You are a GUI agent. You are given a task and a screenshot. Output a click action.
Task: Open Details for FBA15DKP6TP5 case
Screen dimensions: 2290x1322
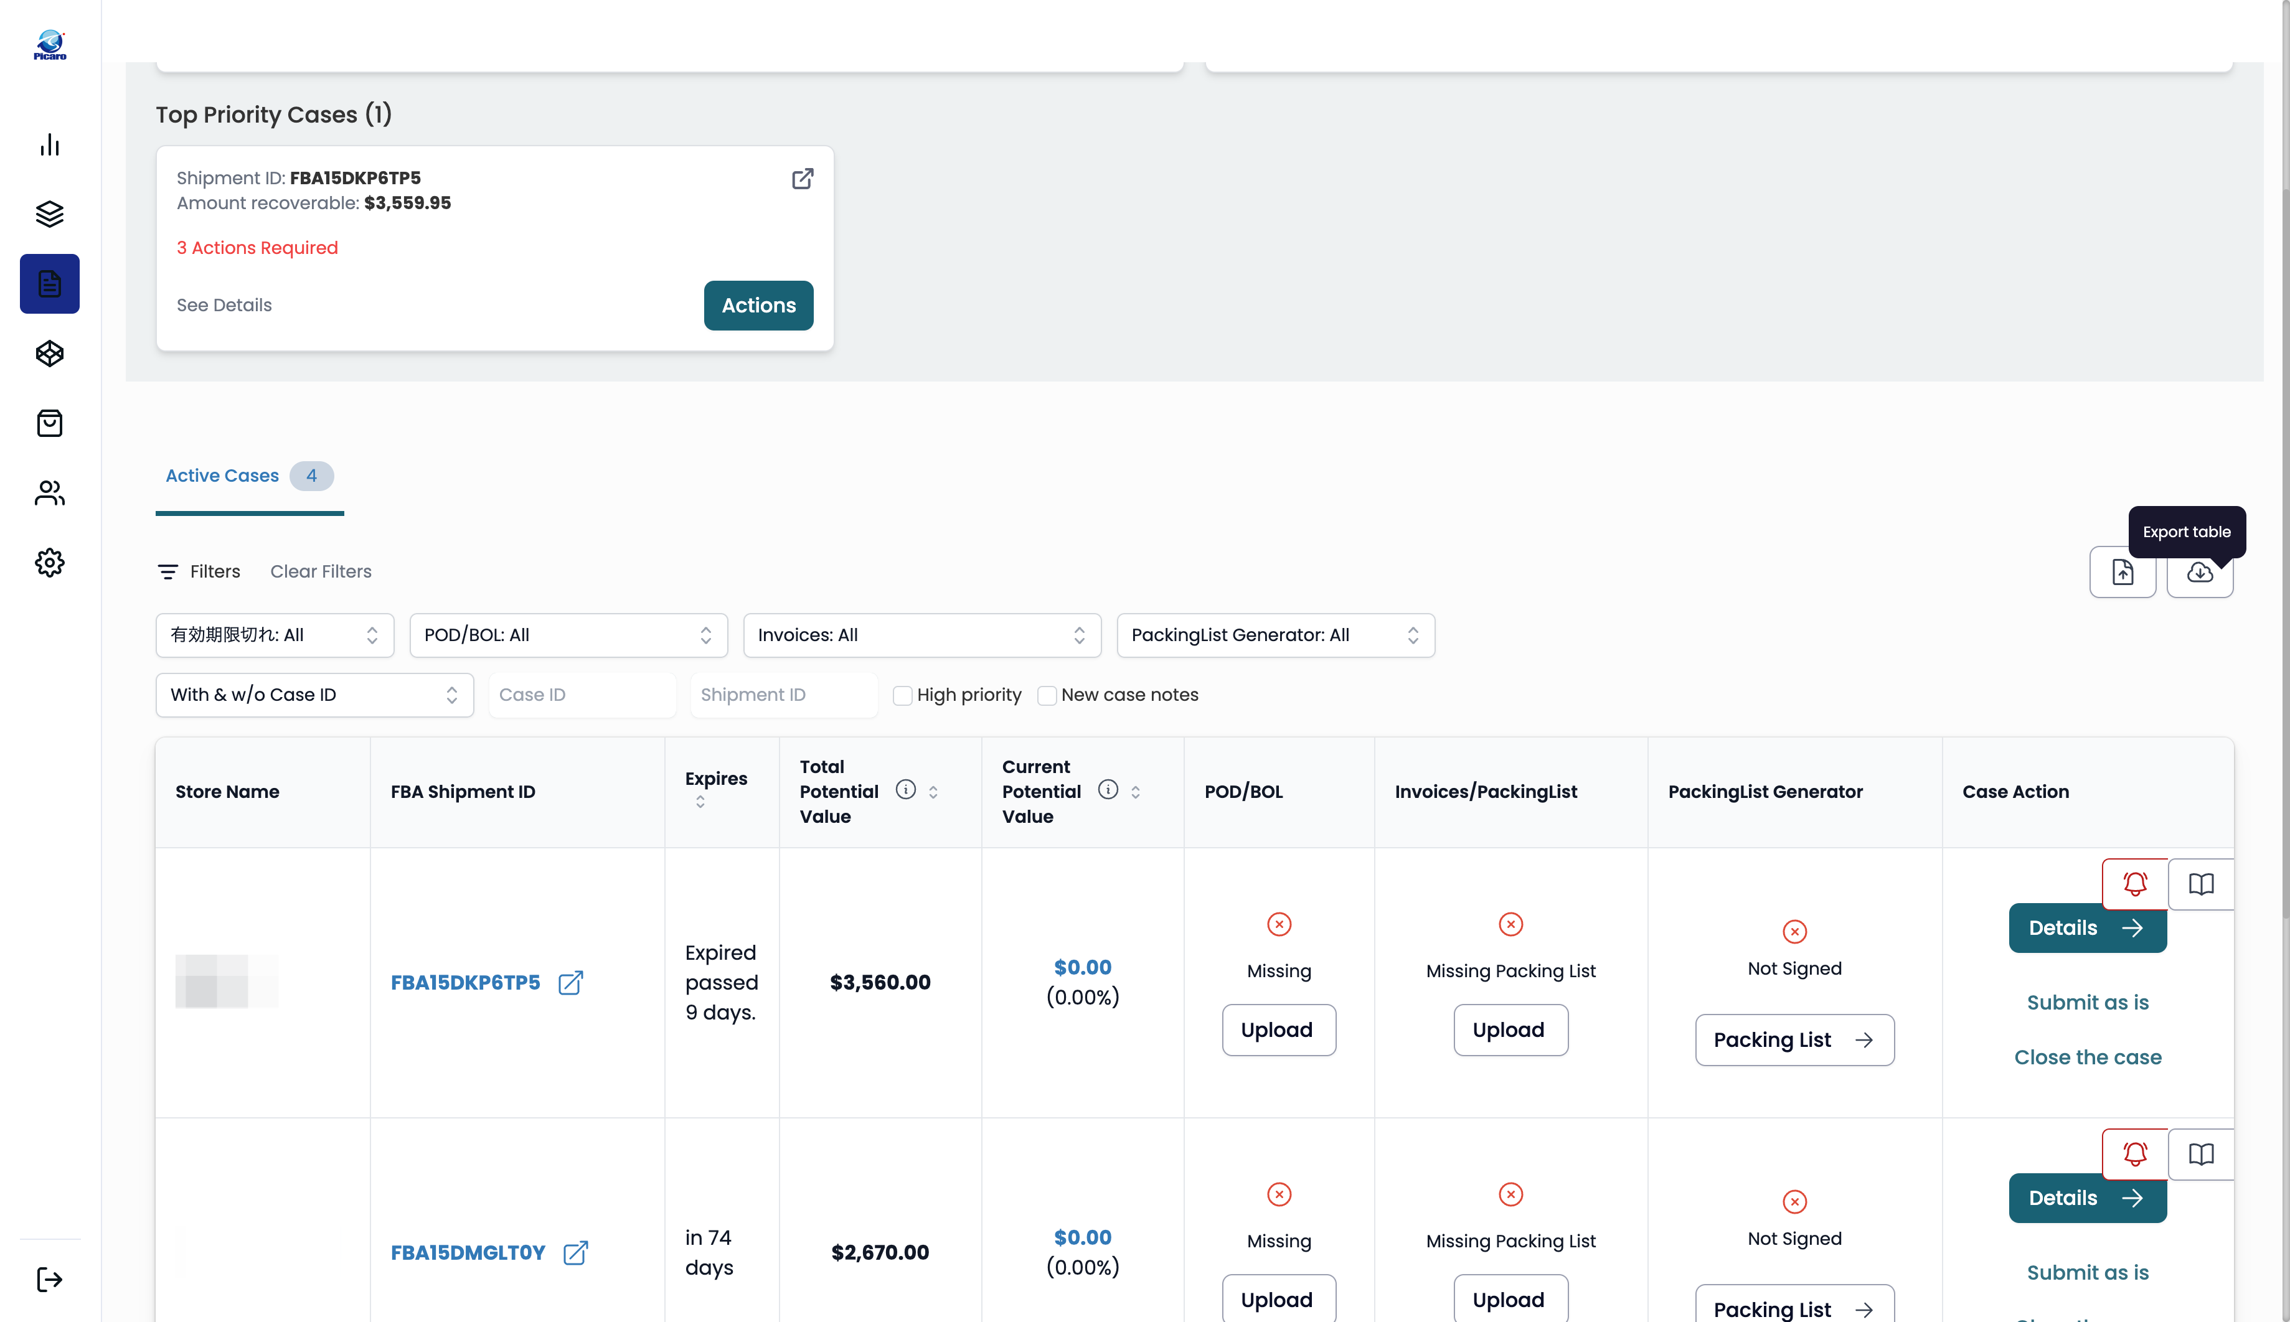(2086, 928)
